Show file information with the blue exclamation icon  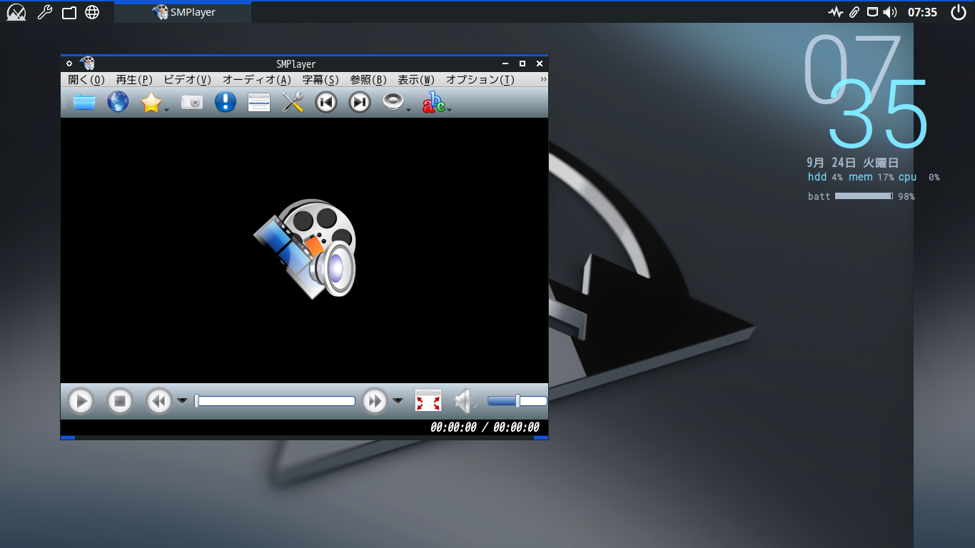point(225,102)
